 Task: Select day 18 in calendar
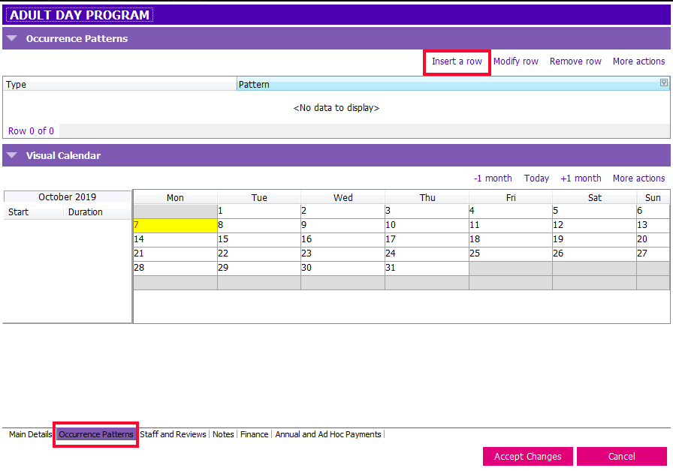(510, 239)
